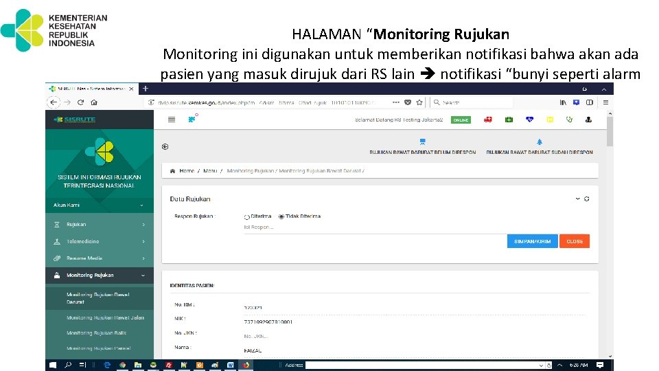Go to the browser Home page icon
Viewport: 659px width, 371px height.
[94, 102]
